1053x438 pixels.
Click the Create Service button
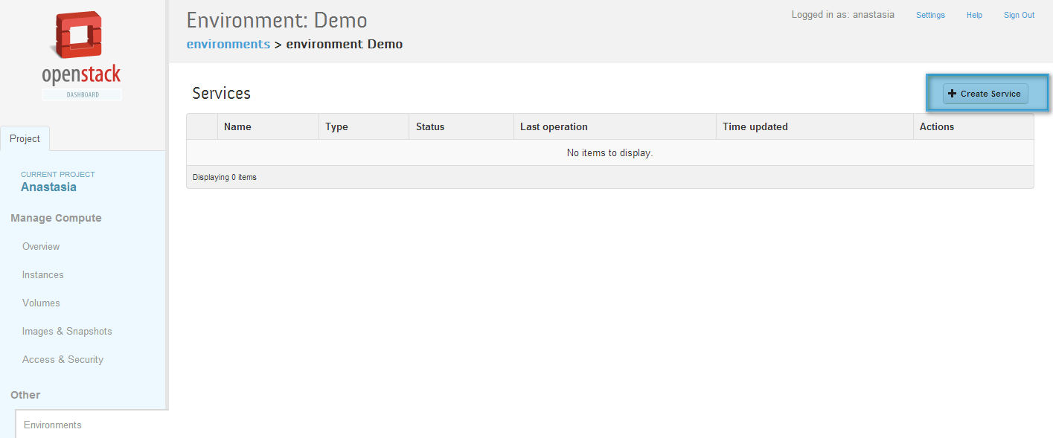(985, 94)
